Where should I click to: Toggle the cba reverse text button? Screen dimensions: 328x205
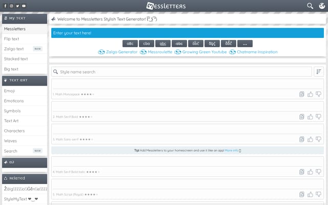(x=147, y=44)
